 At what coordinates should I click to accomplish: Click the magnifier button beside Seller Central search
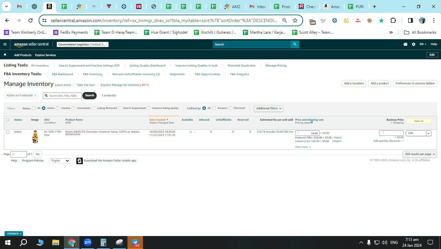[x=295, y=44]
